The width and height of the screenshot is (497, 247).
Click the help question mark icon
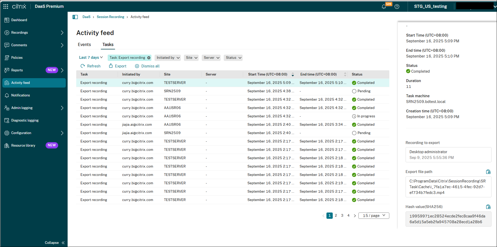397,7
